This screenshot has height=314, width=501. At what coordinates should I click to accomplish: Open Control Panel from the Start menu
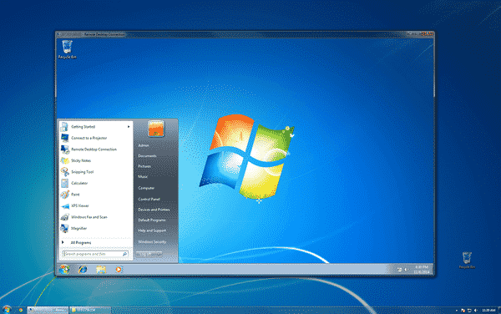tap(149, 199)
